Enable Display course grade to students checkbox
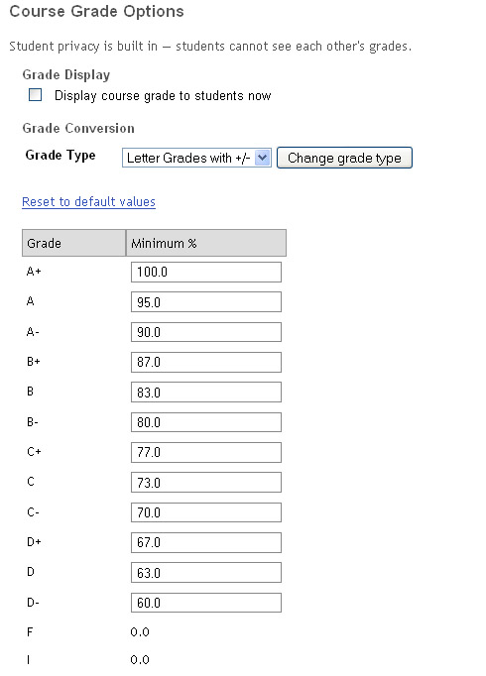This screenshot has width=486, height=676. click(35, 94)
